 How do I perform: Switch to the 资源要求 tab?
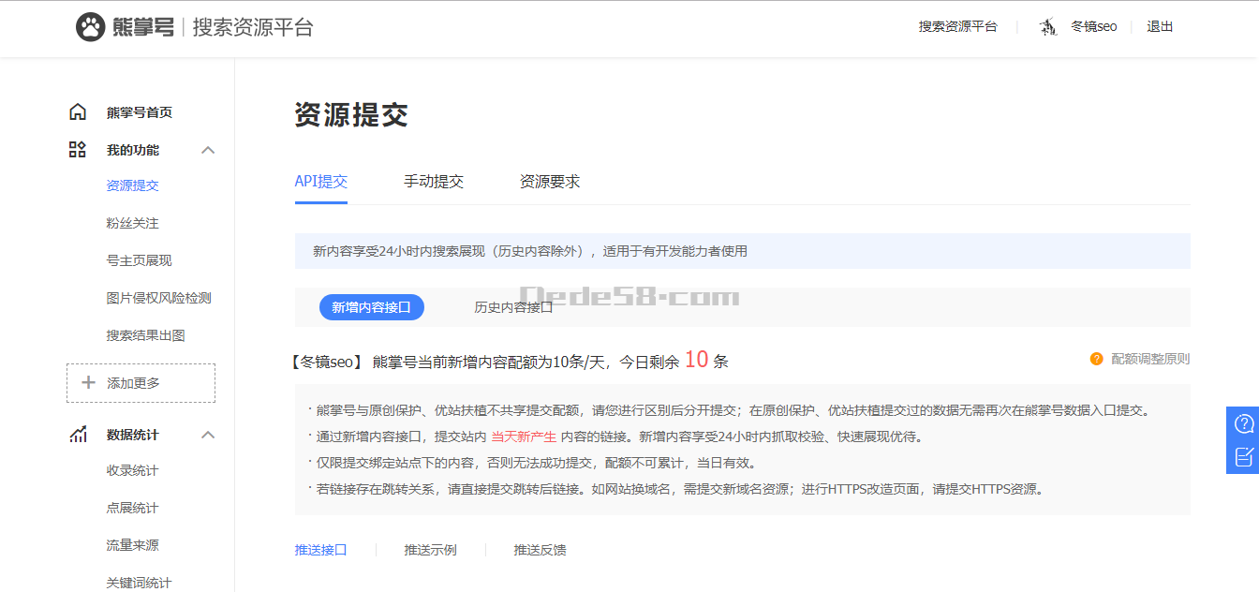coord(550,182)
